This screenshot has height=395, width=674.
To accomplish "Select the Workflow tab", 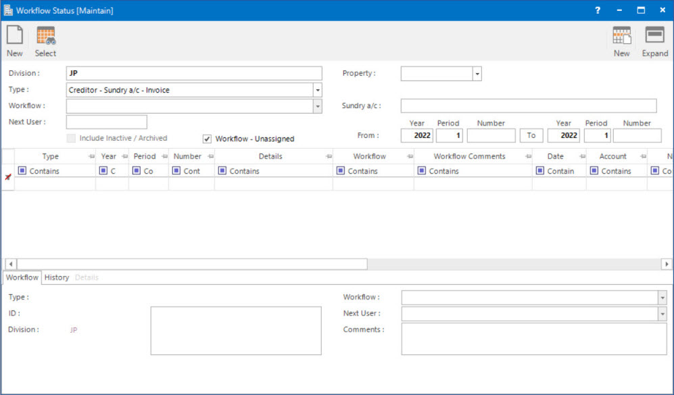I will click(22, 277).
